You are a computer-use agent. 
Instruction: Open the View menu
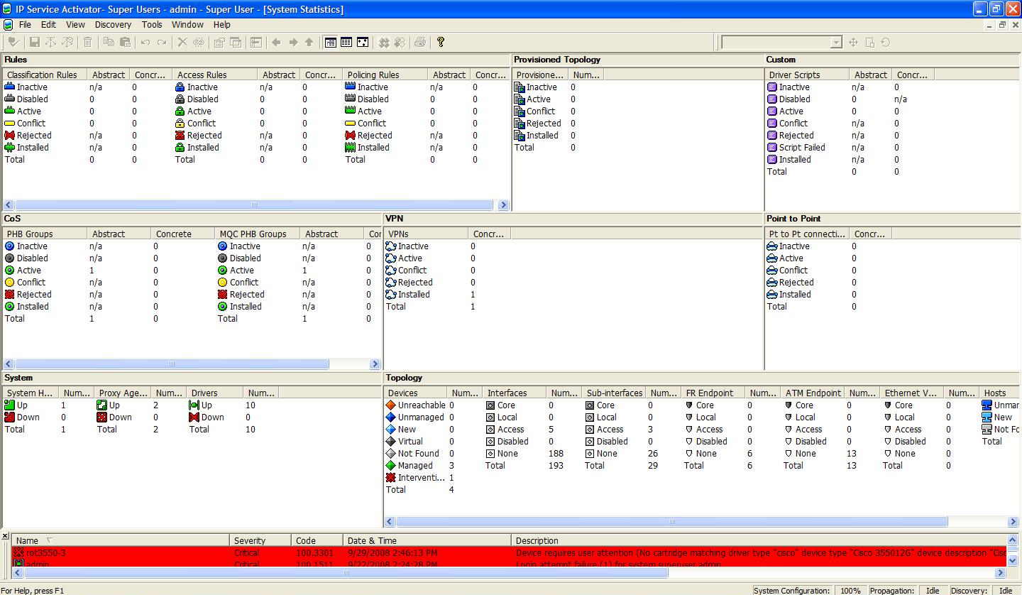click(75, 25)
